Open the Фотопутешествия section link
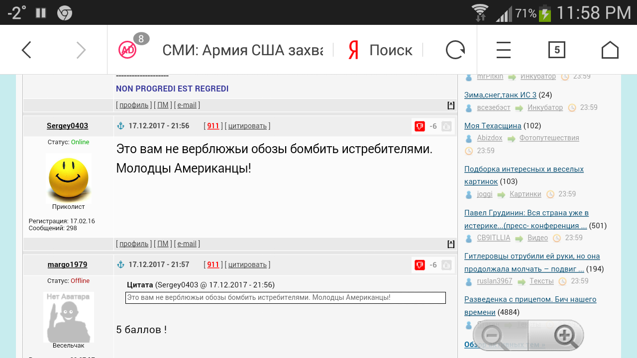The image size is (637, 358). pos(549,138)
